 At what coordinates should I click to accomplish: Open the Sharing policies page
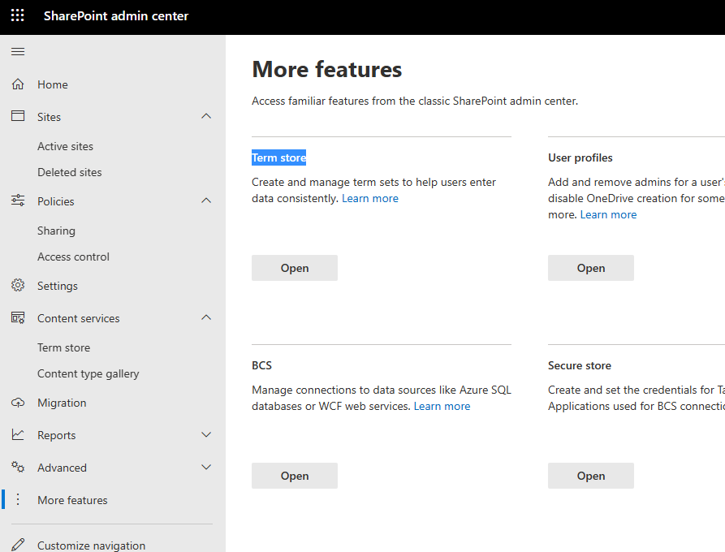[56, 231]
